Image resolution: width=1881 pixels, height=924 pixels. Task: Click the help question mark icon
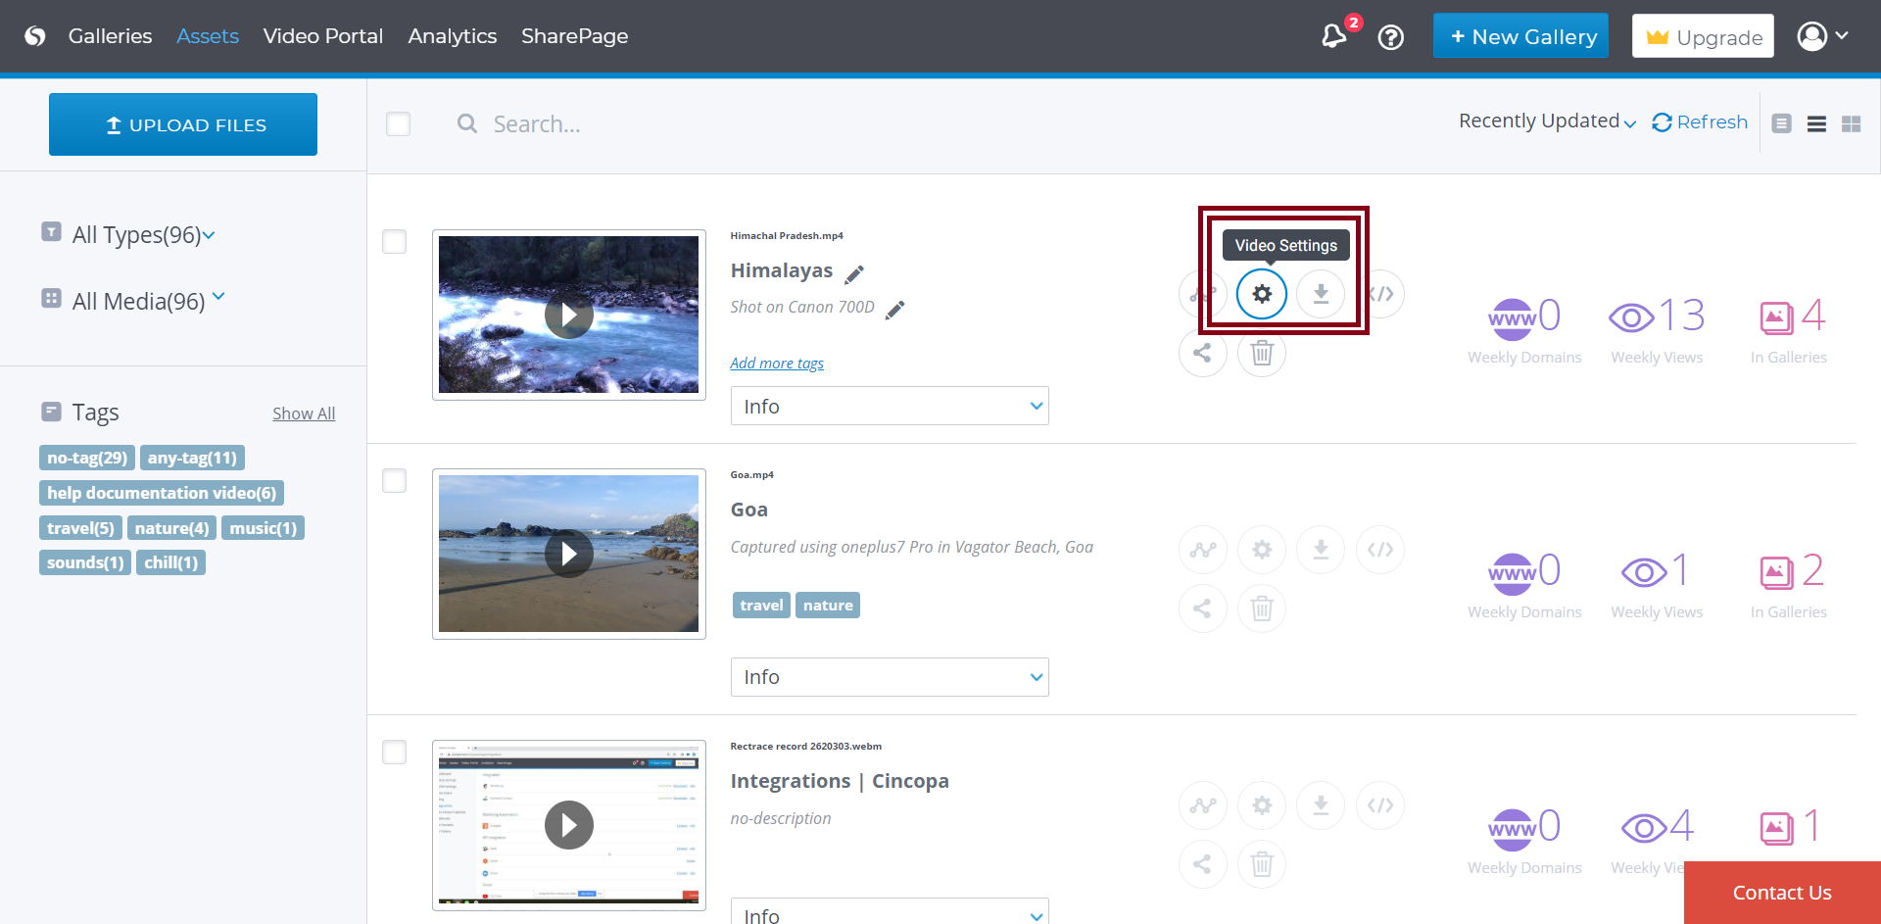1390,37
